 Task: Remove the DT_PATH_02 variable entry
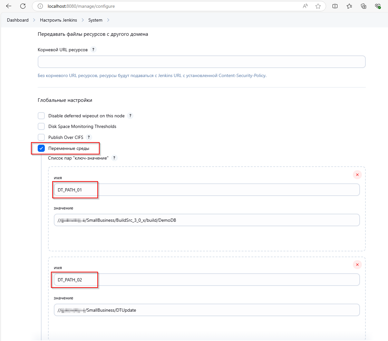click(357, 265)
